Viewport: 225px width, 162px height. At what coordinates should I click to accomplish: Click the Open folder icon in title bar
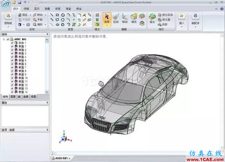14,3
